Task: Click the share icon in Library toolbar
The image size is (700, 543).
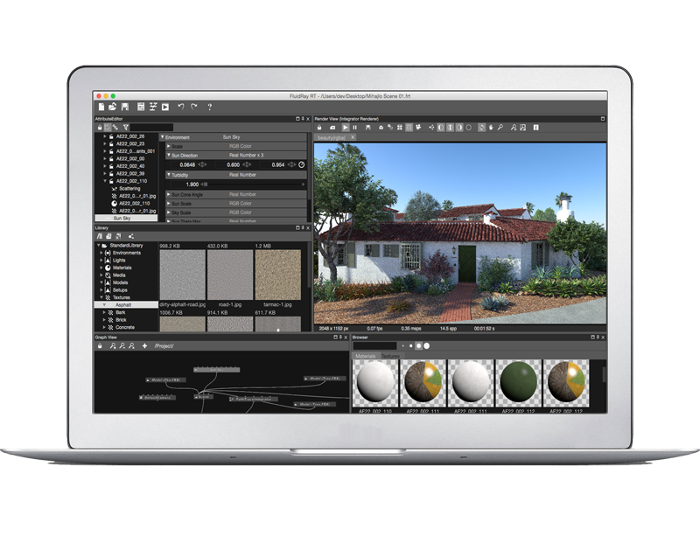Action: tap(130, 236)
